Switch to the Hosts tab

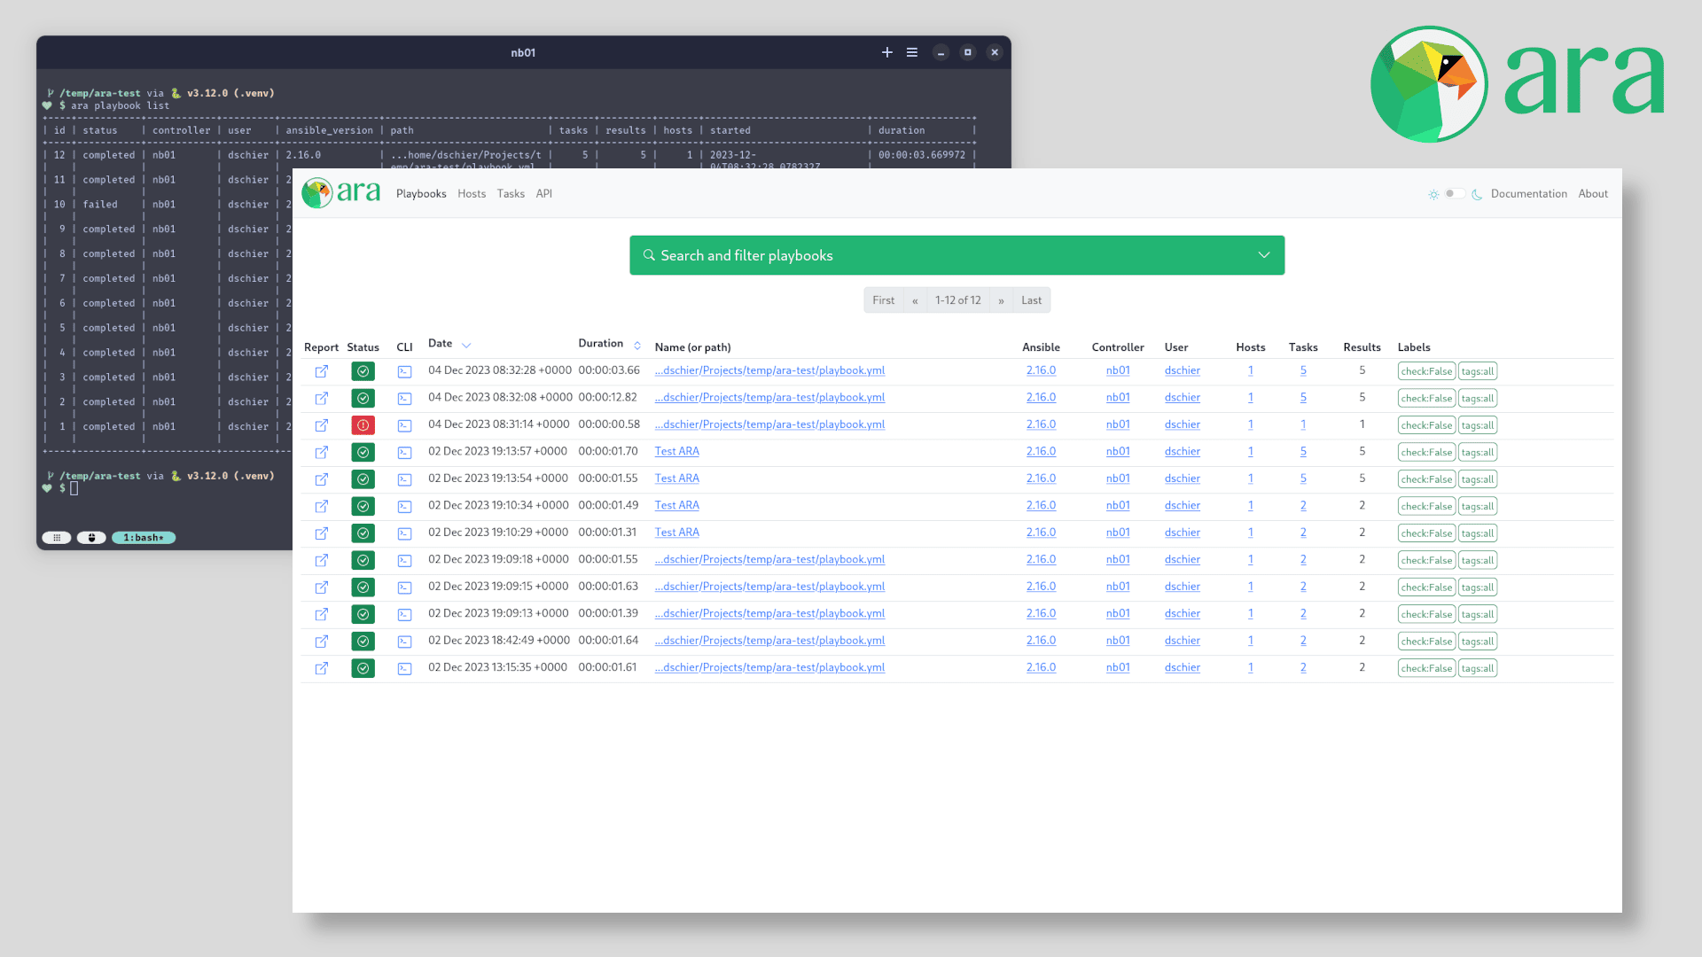click(471, 193)
